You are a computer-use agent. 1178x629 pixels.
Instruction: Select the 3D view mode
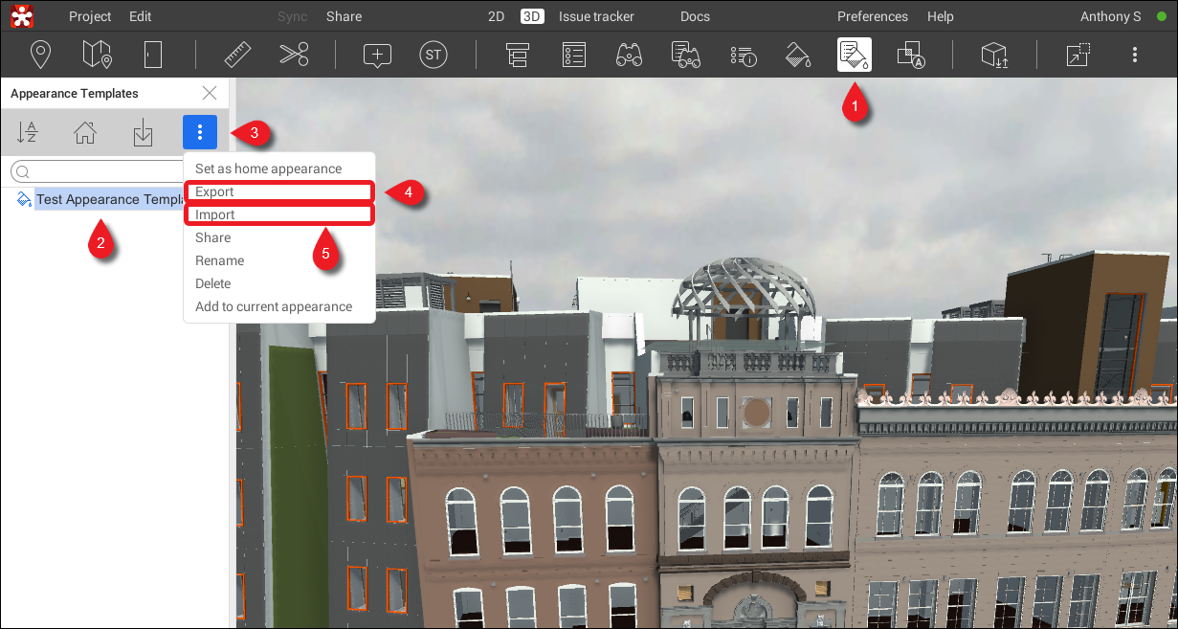tap(532, 16)
